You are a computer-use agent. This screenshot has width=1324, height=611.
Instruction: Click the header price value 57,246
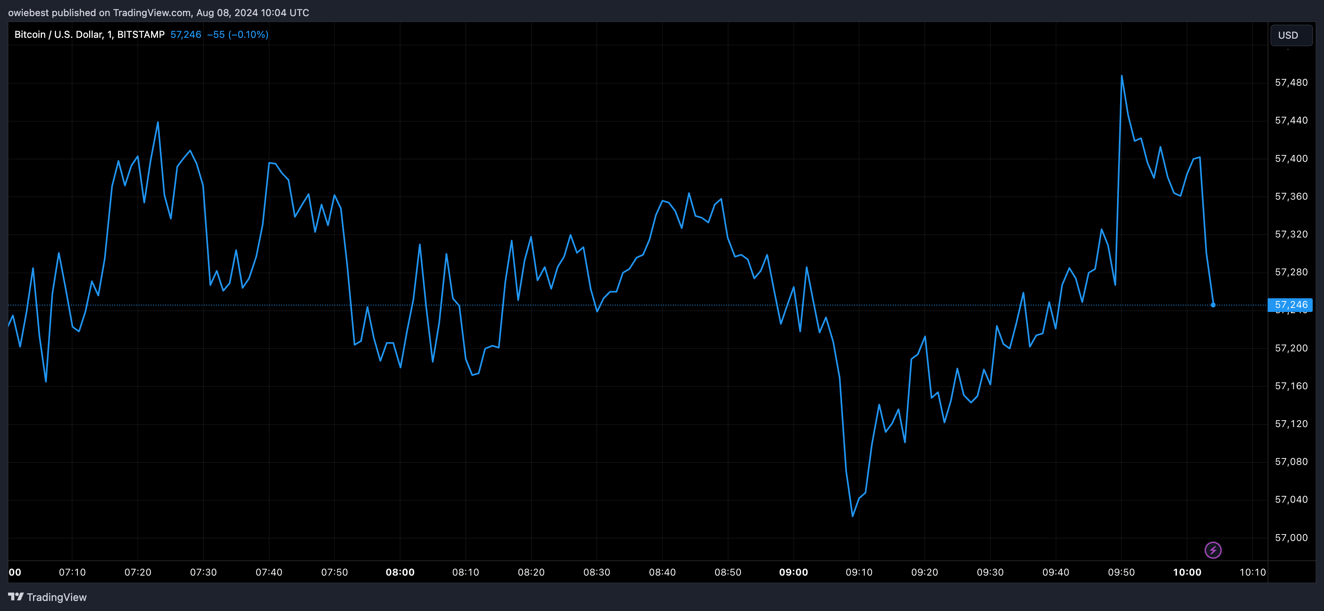185,34
